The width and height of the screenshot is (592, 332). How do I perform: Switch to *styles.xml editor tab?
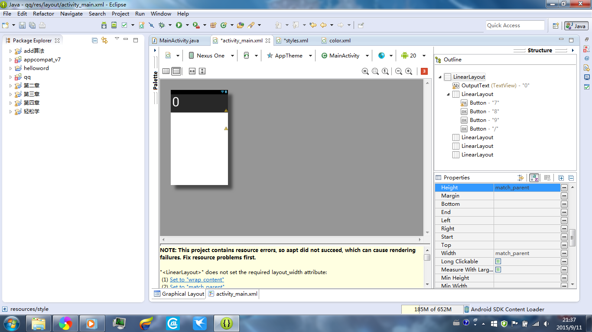point(296,41)
